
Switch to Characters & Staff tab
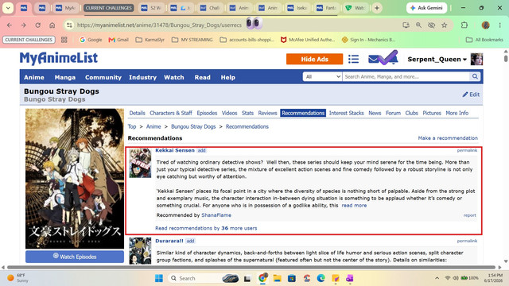pos(171,113)
